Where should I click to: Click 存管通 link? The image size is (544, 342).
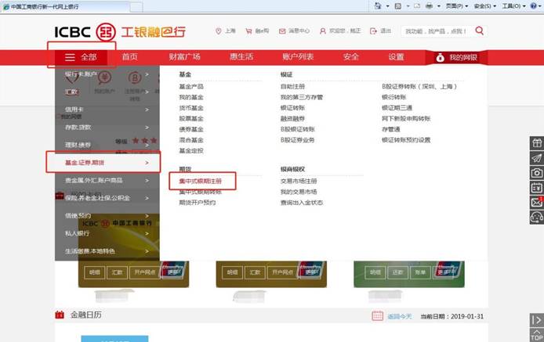coord(391,129)
